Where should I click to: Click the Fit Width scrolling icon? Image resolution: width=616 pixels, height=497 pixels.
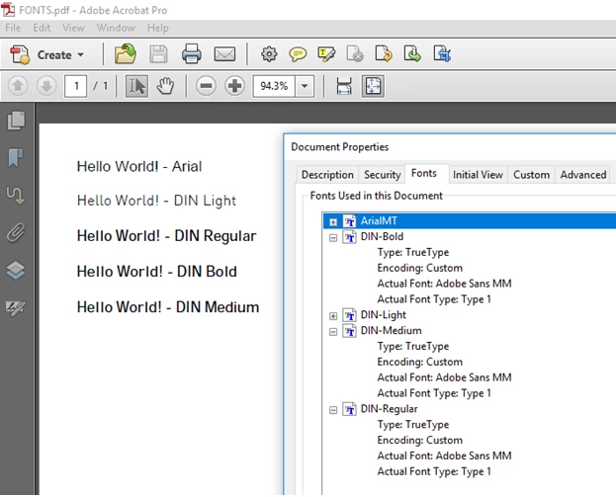[344, 86]
